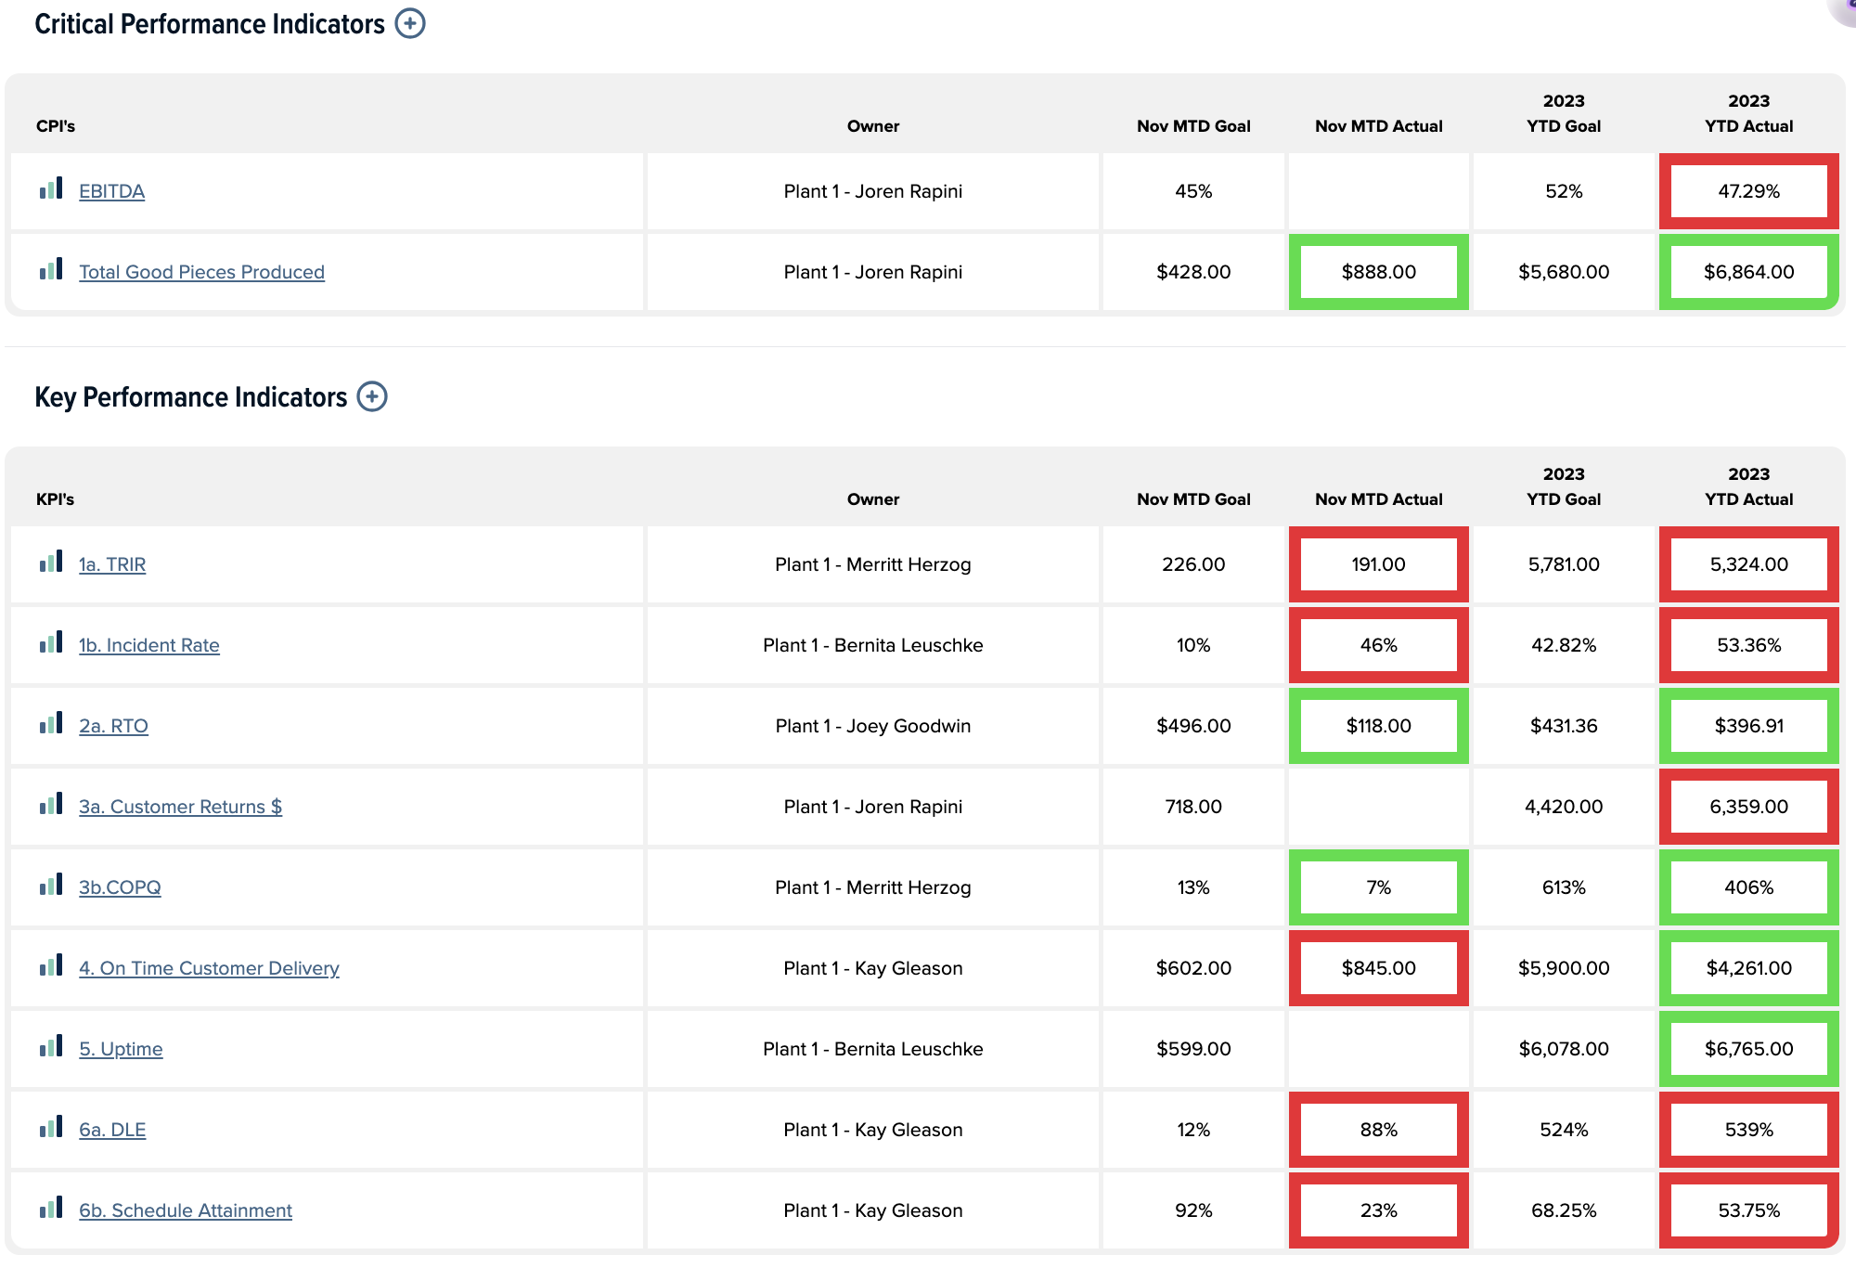The image size is (1856, 1268).
Task: Open the 3a. Customer Returns $ link
Action: pyautogui.click(x=180, y=807)
